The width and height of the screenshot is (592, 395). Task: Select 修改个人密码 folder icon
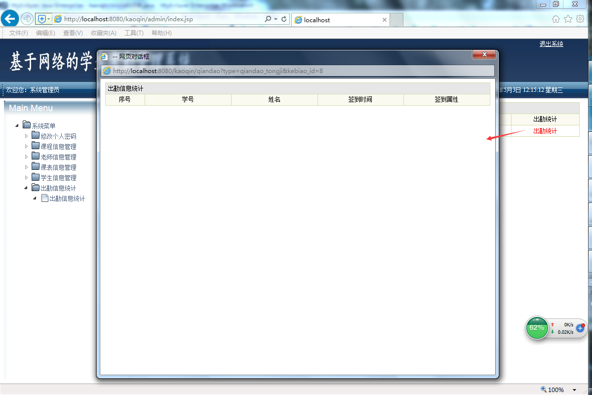[x=36, y=135]
